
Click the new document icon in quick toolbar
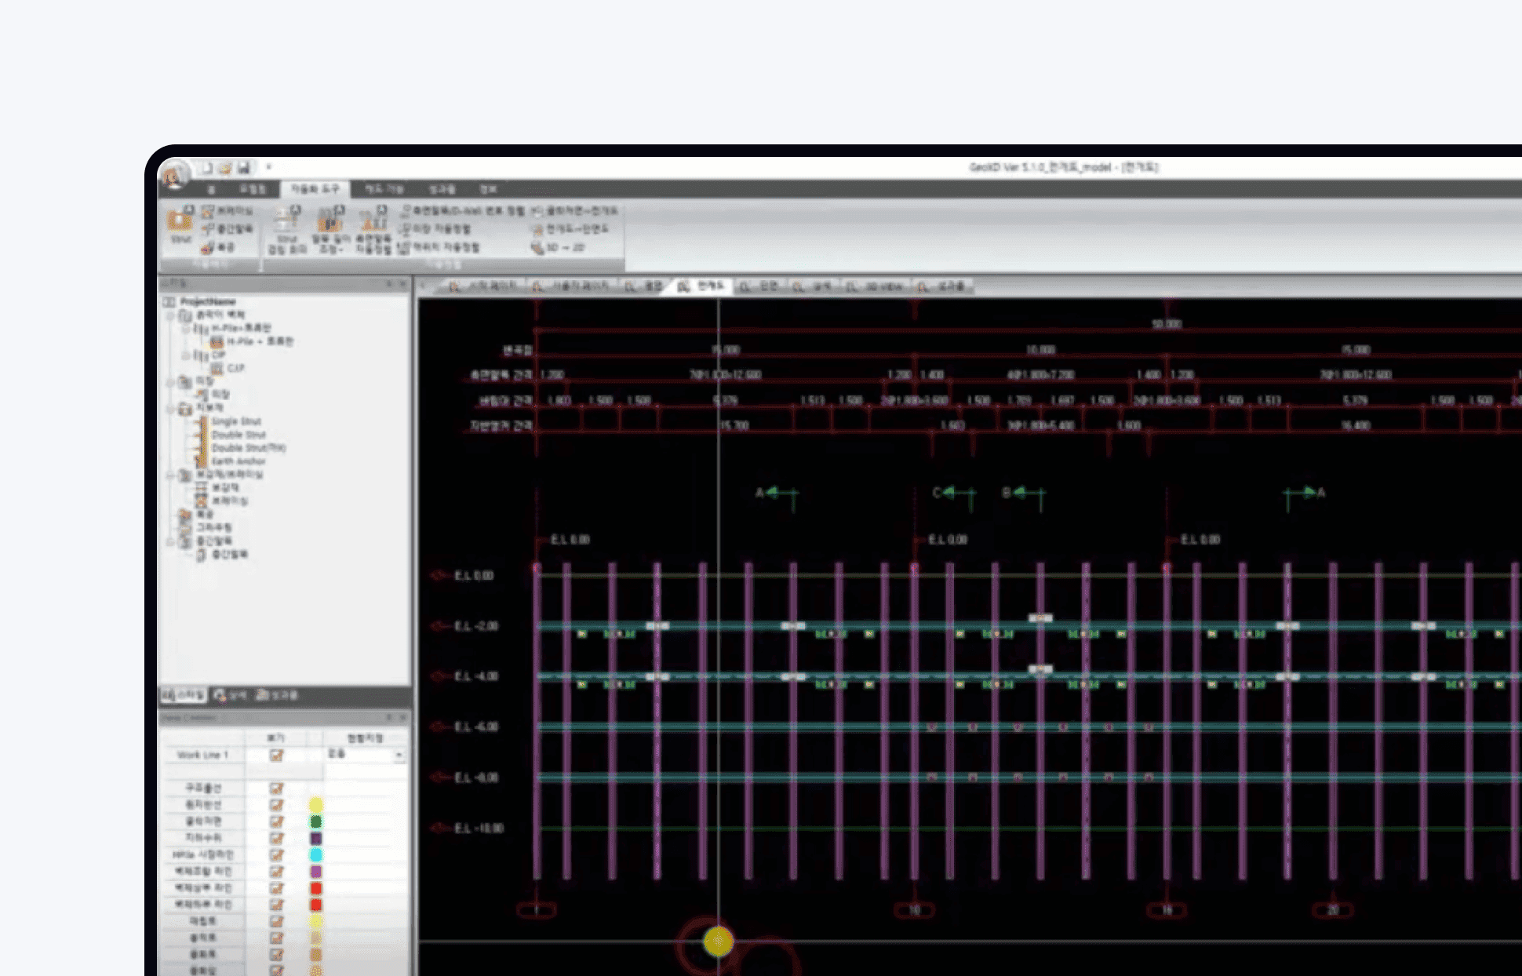[206, 168]
